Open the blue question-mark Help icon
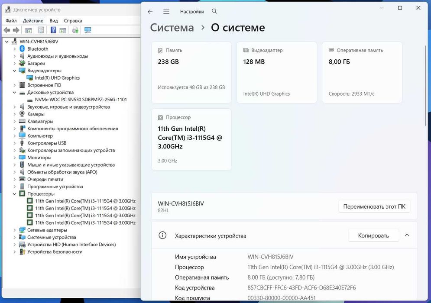Image resolution: width=431 pixels, height=303 pixels. click(53, 30)
